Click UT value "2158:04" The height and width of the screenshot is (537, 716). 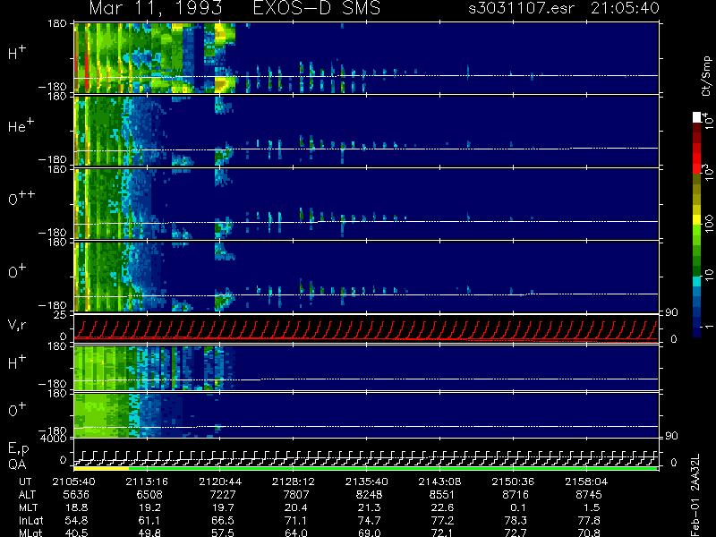pos(586,482)
